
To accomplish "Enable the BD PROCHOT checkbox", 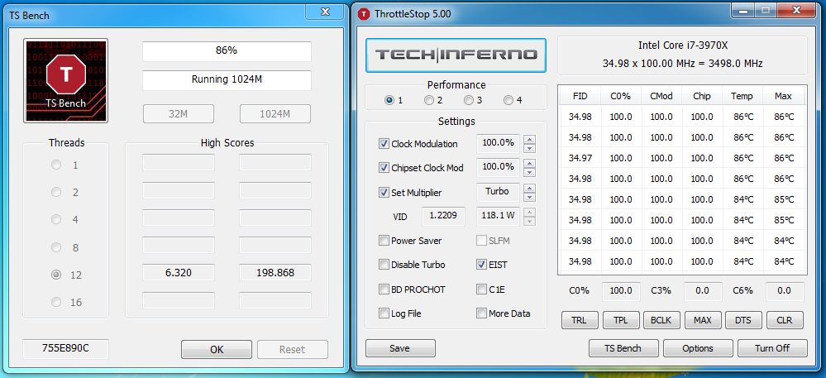I will tap(384, 289).
